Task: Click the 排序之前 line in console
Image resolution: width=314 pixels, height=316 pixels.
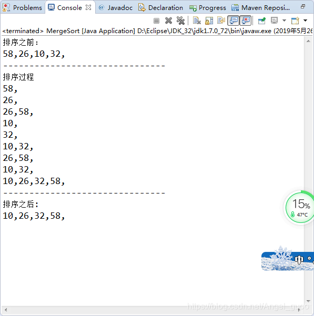Action: pos(21,43)
